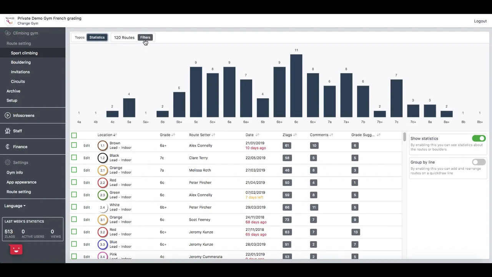The height and width of the screenshot is (277, 492).
Task: Click the route 2.2 Red circle badge
Action: (102, 182)
